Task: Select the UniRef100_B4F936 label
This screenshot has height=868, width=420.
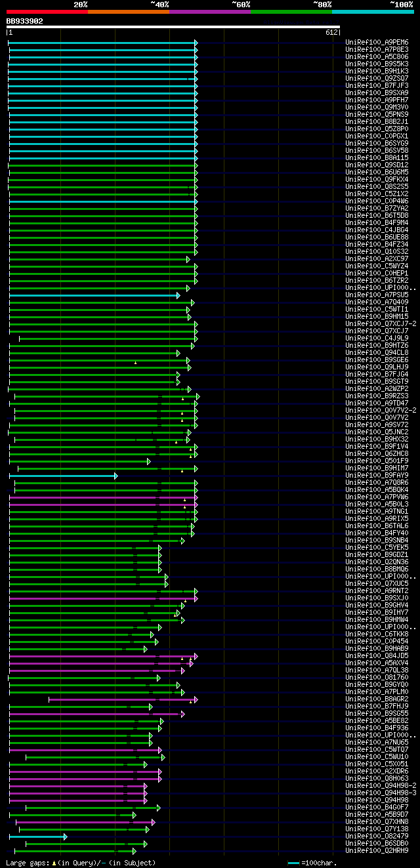Action: click(377, 728)
